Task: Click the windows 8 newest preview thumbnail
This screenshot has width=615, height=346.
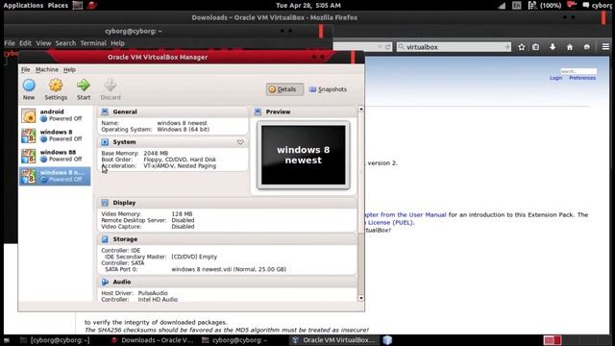Action: [304, 155]
